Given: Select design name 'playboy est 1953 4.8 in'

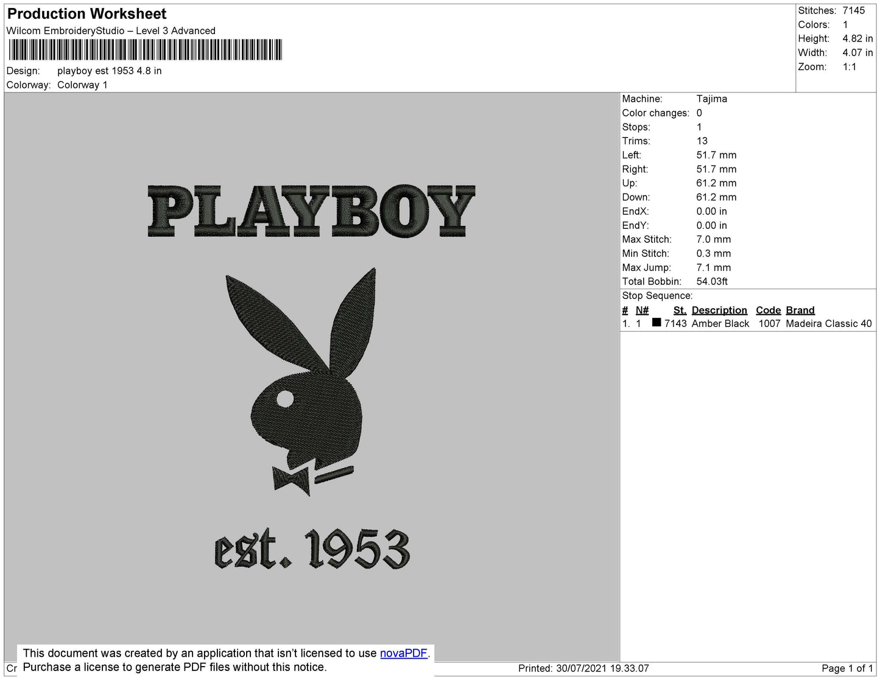Looking at the screenshot, I should click(110, 71).
